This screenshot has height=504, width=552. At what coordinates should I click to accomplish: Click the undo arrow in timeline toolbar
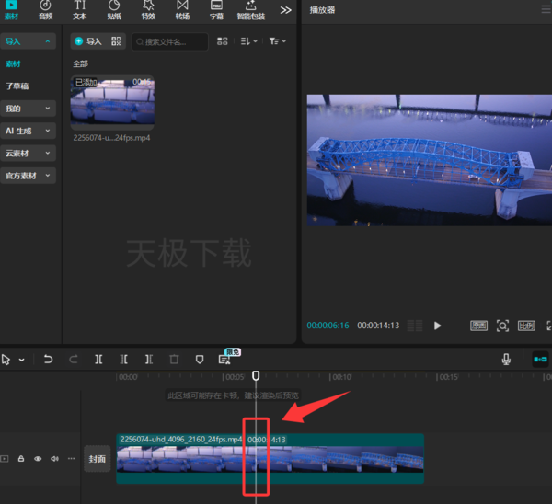48,360
